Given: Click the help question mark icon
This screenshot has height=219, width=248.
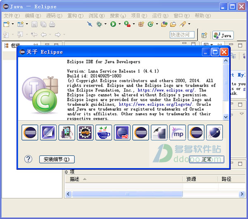Looking at the screenshot, I should (x=28, y=159).
